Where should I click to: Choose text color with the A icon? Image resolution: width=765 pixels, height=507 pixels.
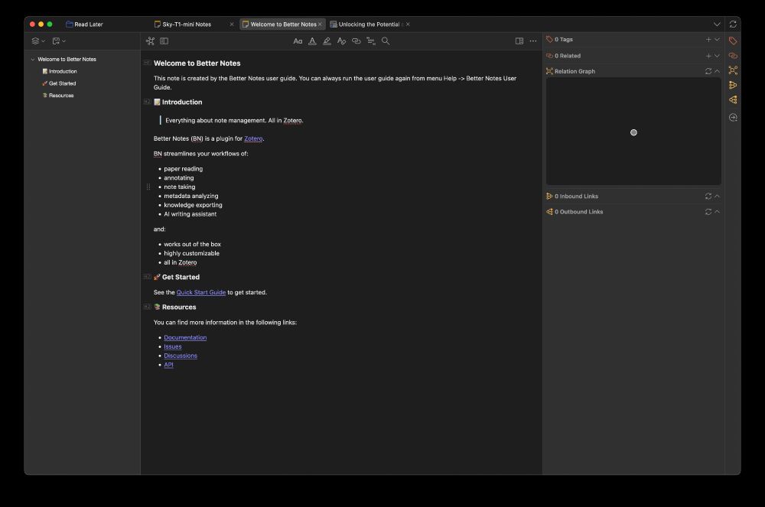click(312, 41)
